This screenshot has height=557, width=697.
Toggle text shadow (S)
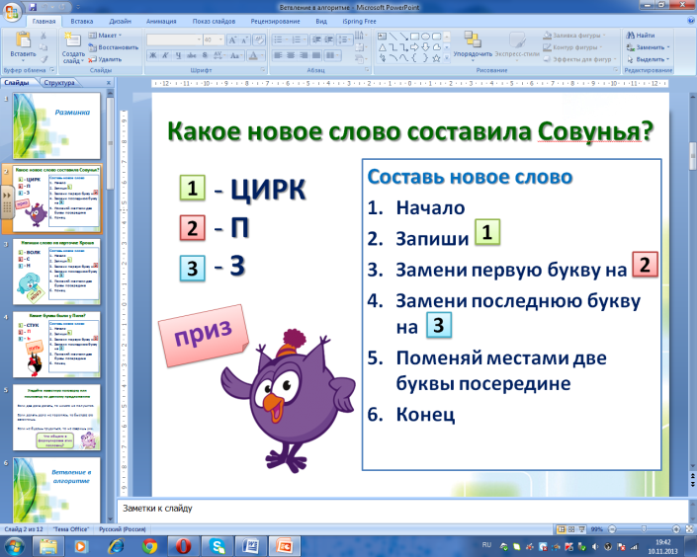[x=205, y=55]
